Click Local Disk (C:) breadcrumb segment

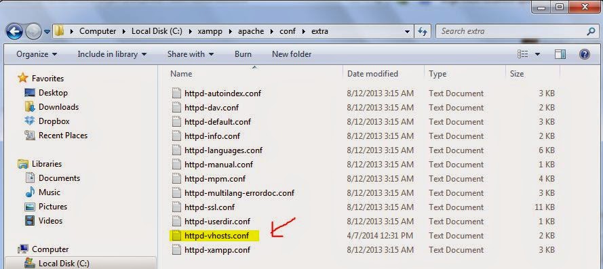(x=157, y=31)
